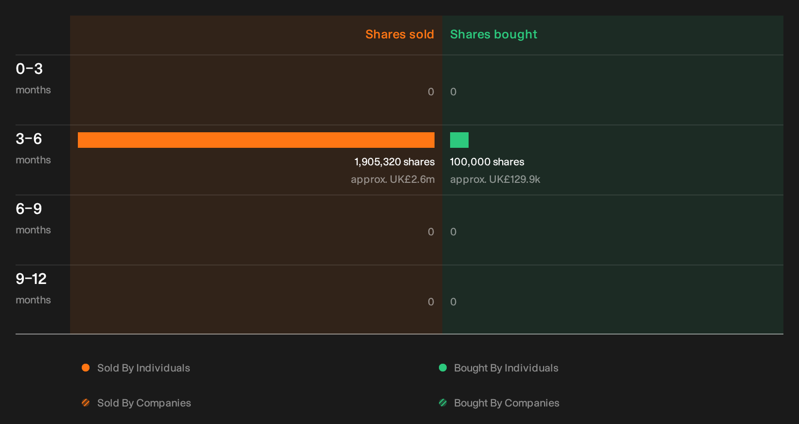
Task: Select the orange shares sold bar
Action: coord(256,140)
